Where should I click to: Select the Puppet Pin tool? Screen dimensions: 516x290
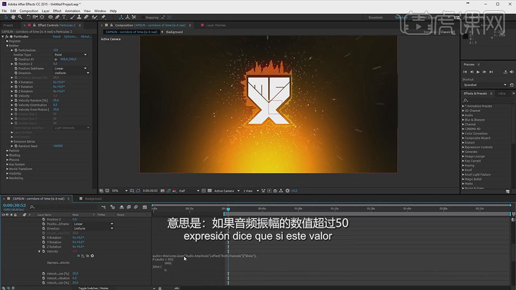[103, 17]
